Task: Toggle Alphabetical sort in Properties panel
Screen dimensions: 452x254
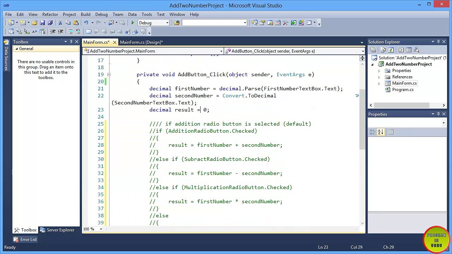Action: point(380,132)
